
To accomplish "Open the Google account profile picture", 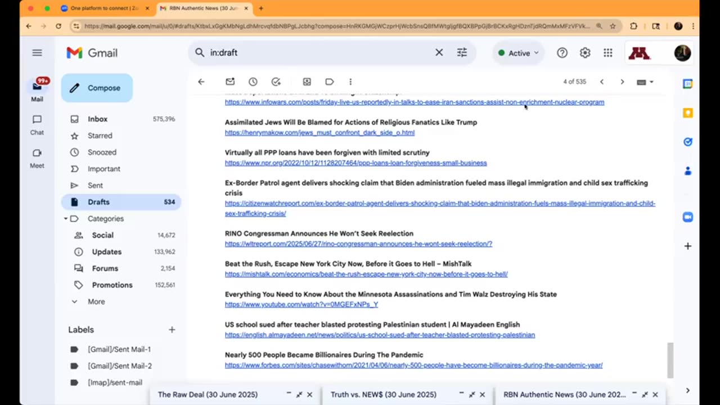I will [682, 53].
